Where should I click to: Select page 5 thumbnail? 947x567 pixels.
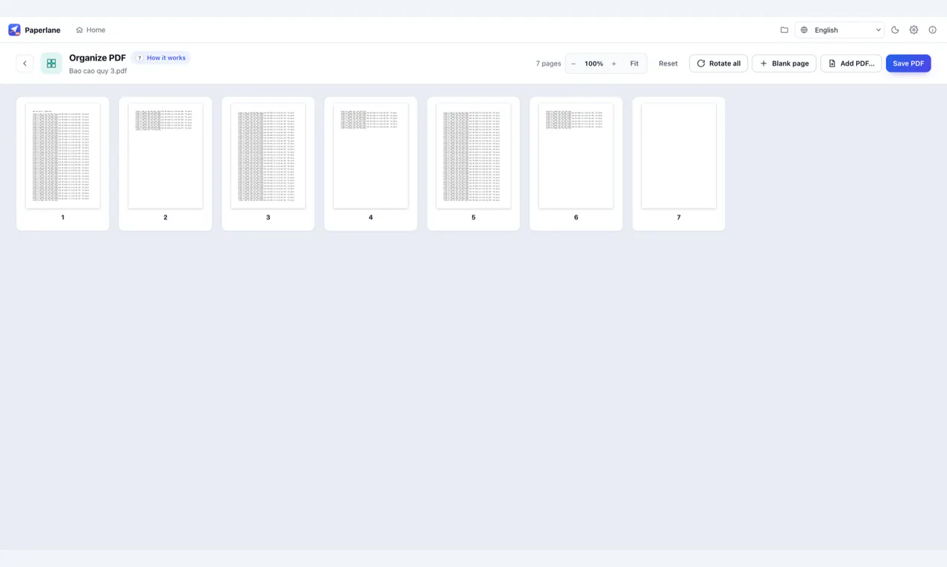tap(474, 163)
